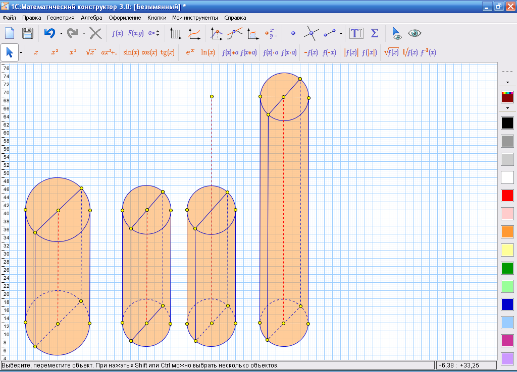The image size is (517, 372).
Task: Activate the text T tool
Action: [356, 33]
